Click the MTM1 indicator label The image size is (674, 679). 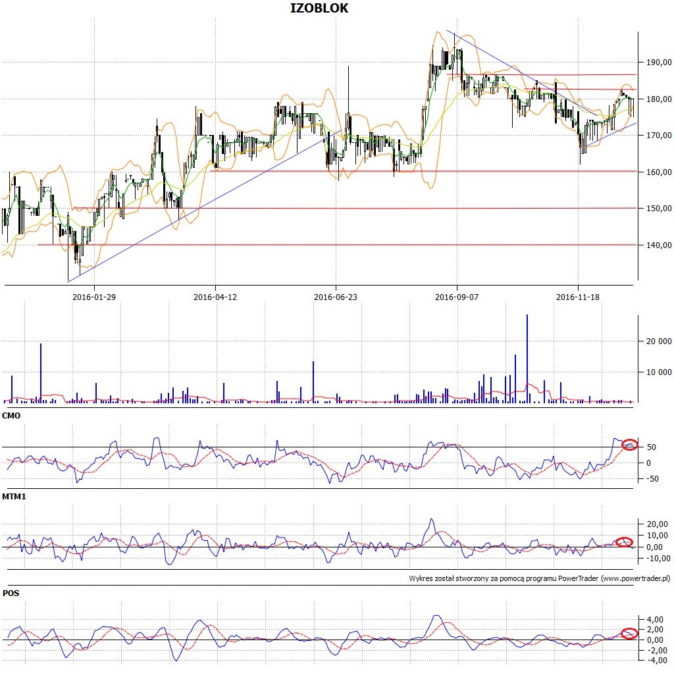click(14, 497)
